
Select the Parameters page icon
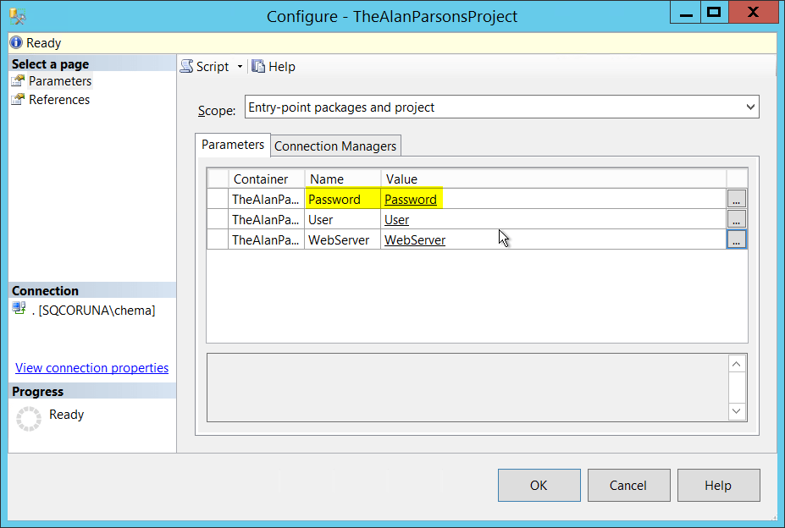tap(19, 80)
